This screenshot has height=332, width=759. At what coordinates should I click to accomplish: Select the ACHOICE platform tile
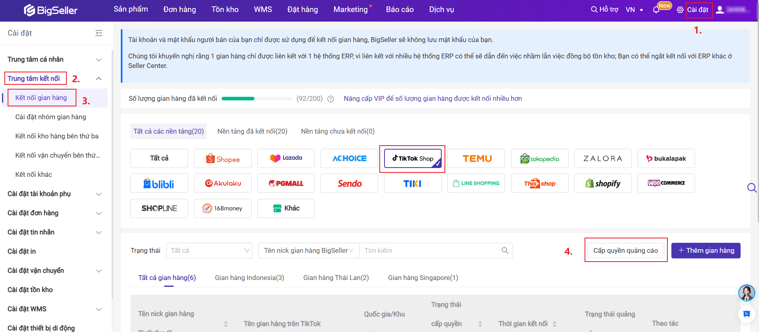coord(349,158)
